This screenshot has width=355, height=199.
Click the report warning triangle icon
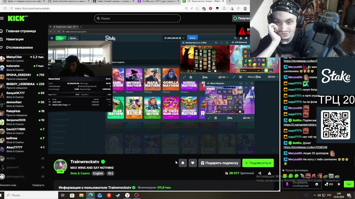(269, 173)
